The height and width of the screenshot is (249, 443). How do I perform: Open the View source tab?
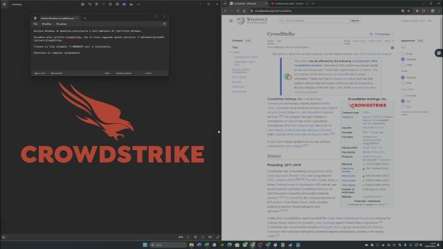pos(359,41)
